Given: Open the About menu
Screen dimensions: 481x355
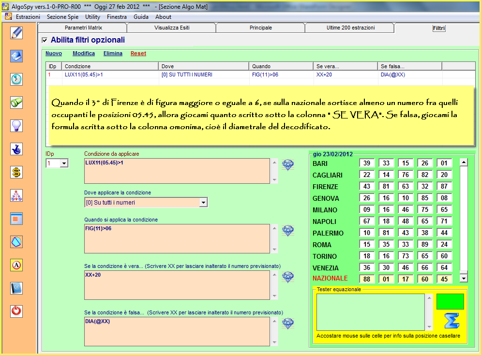Looking at the screenshot, I should point(163,17).
